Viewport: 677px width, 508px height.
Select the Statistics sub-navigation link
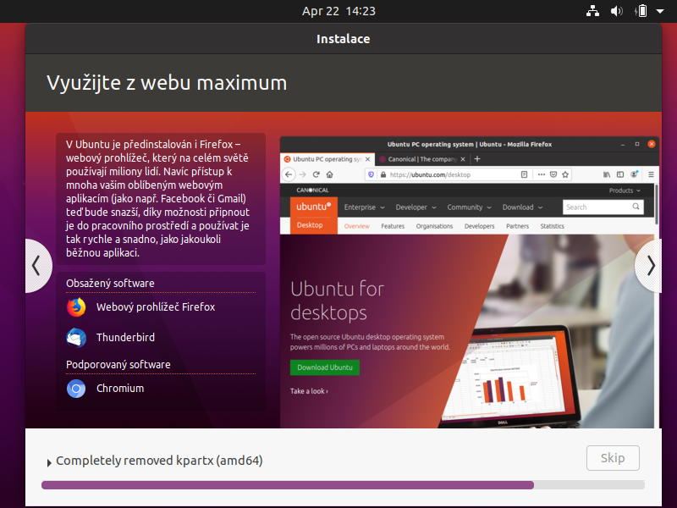553,226
